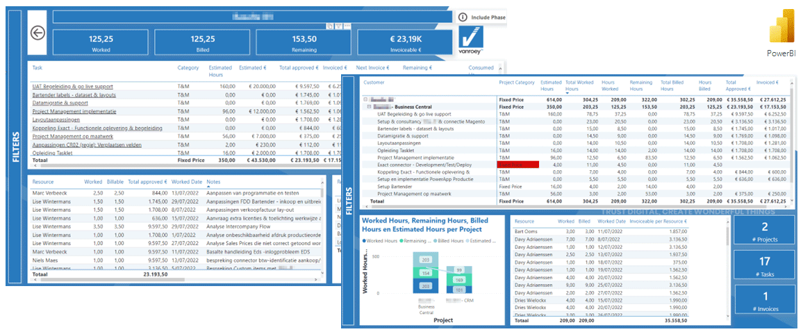Sort left table by Category header

[188, 67]
